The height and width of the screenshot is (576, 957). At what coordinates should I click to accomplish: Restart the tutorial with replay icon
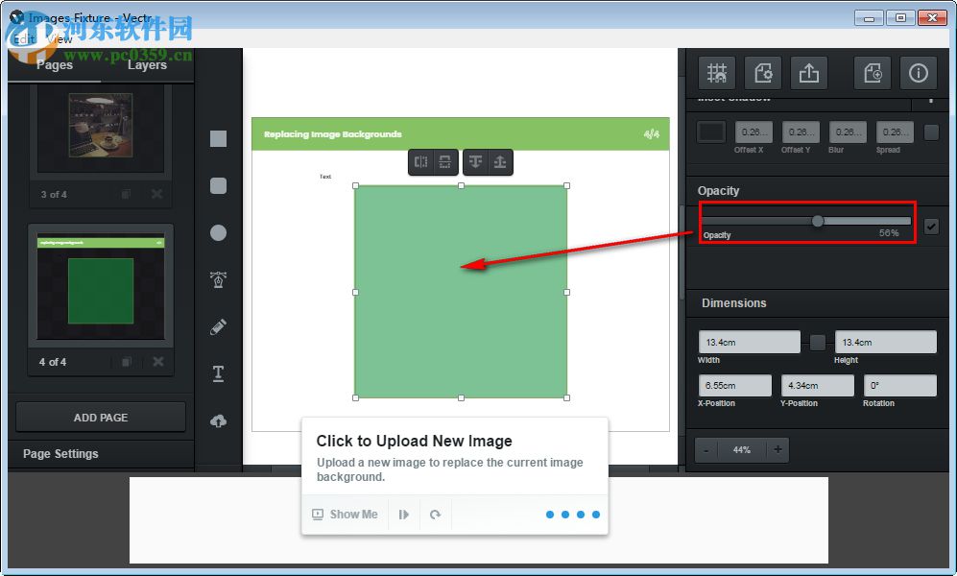tap(435, 515)
